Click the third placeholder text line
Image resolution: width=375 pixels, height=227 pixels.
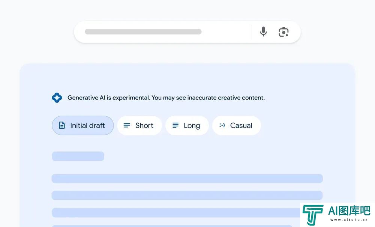176,212
